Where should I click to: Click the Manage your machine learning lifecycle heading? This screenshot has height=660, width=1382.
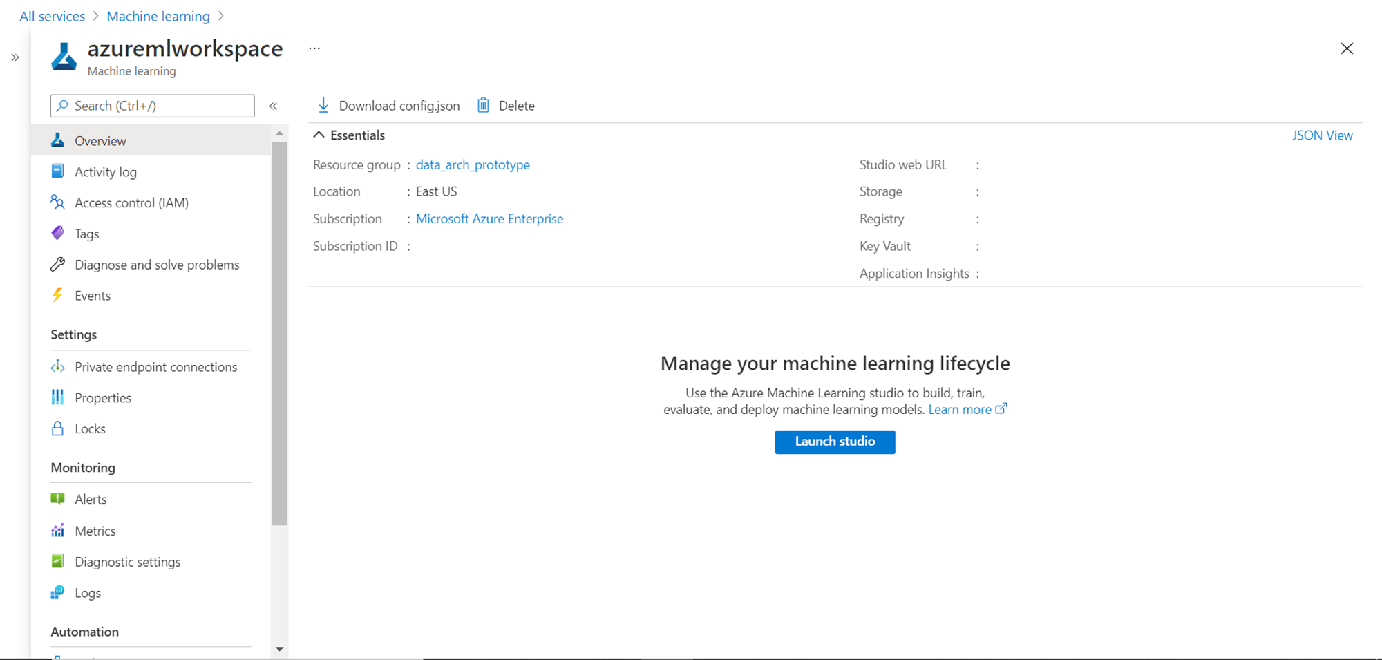(835, 364)
